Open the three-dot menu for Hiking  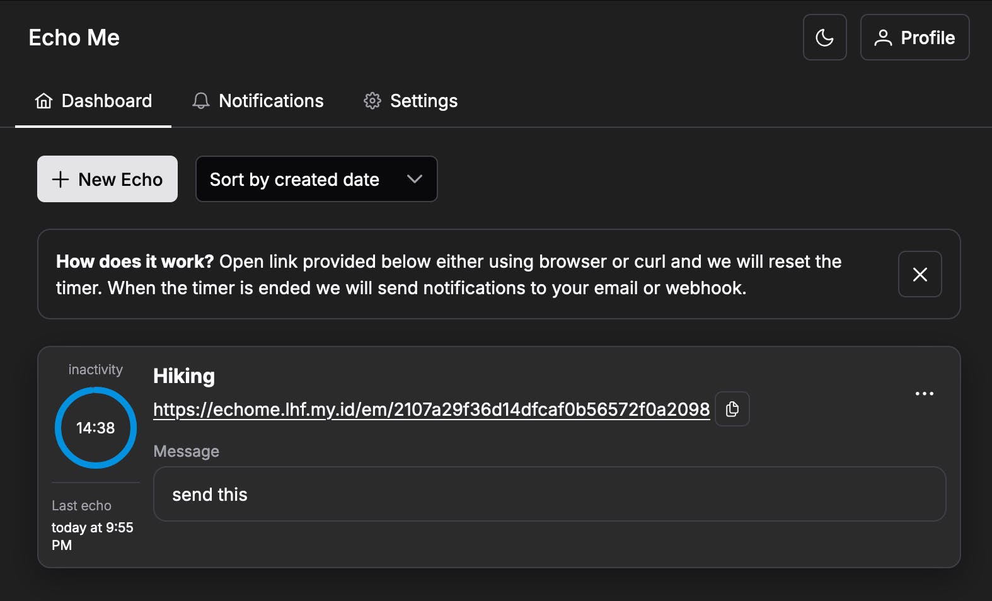coord(924,394)
